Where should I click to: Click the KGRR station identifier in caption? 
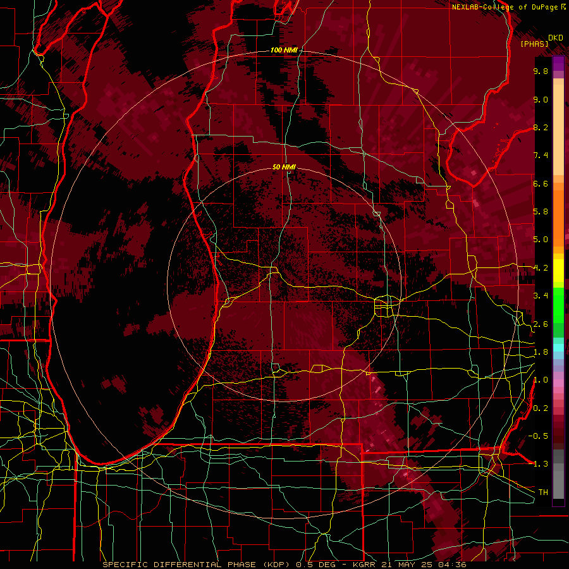tap(363, 565)
